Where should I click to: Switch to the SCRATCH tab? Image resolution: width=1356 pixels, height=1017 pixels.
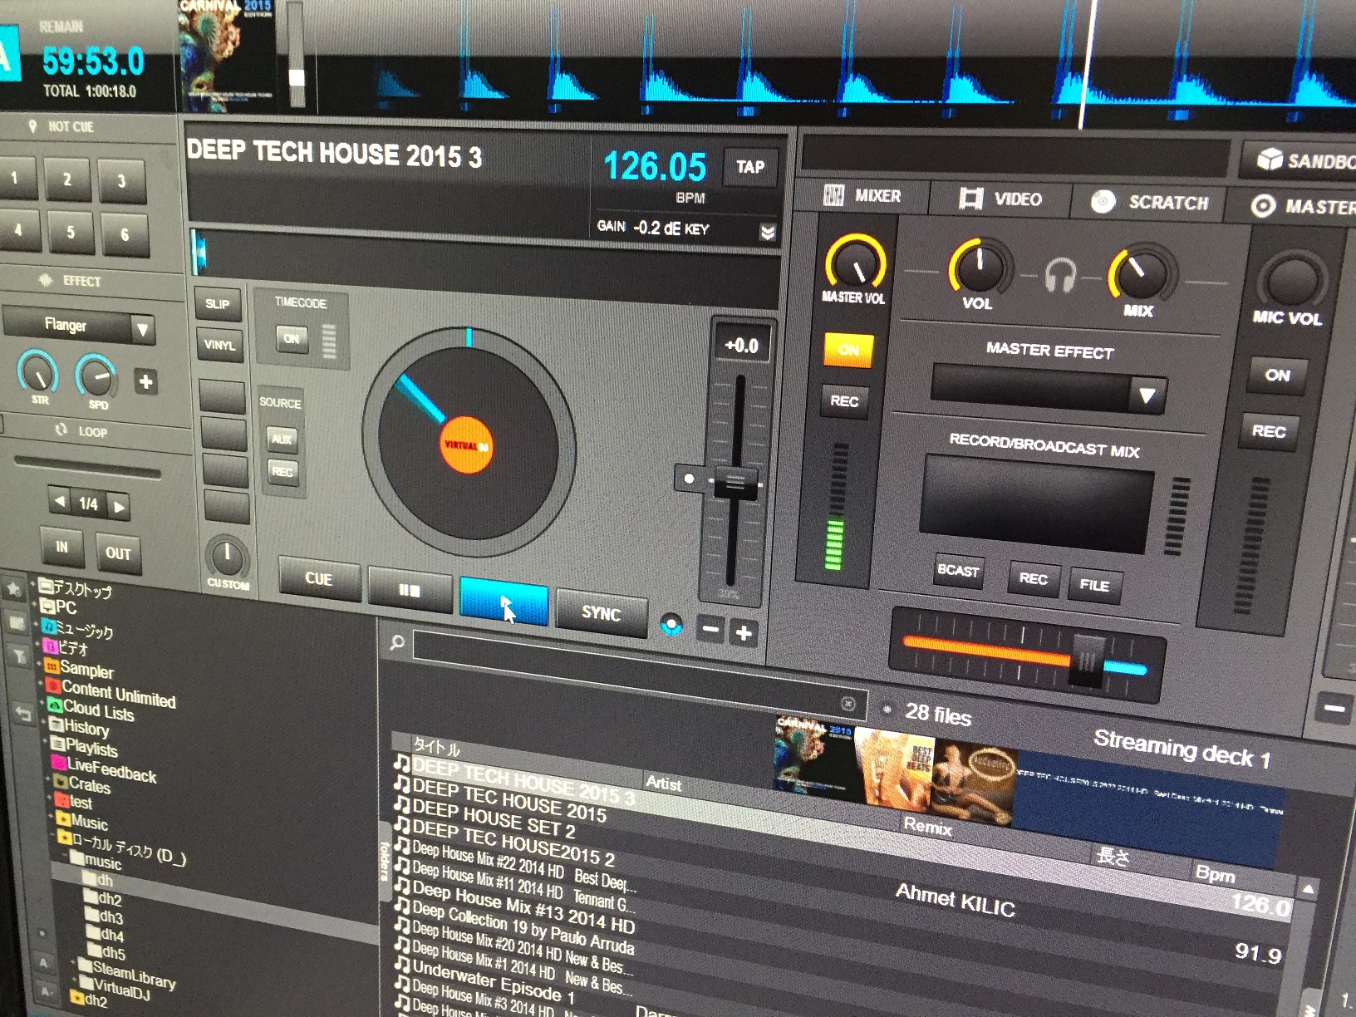(x=1151, y=202)
